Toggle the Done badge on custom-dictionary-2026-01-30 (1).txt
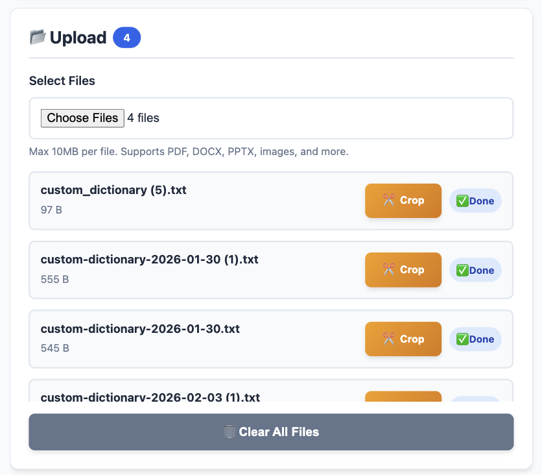Viewport: 542px width, 475px height. click(475, 270)
